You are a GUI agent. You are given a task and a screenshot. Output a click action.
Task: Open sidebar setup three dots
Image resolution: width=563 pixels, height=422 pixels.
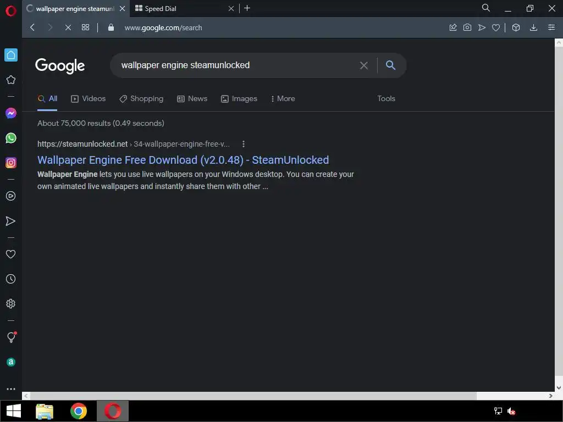pos(11,389)
